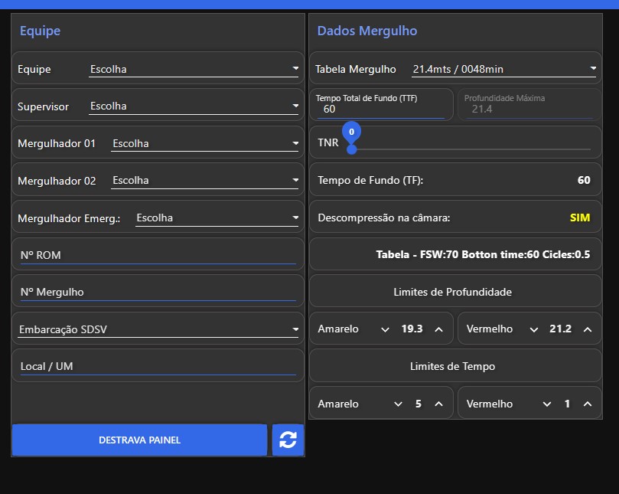This screenshot has width=619, height=494.
Task: Decrease the Amarelo time limit value
Action: 397,404
